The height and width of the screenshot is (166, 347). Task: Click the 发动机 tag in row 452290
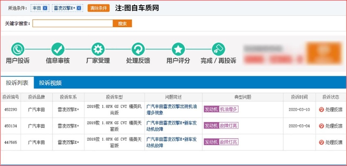[211, 109]
